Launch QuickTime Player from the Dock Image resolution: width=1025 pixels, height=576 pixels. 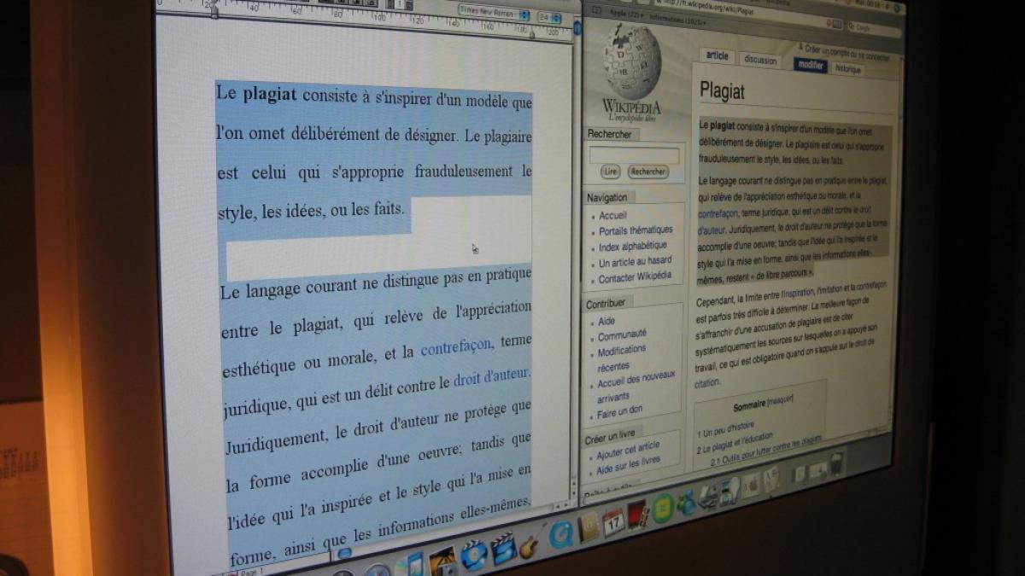point(560,534)
